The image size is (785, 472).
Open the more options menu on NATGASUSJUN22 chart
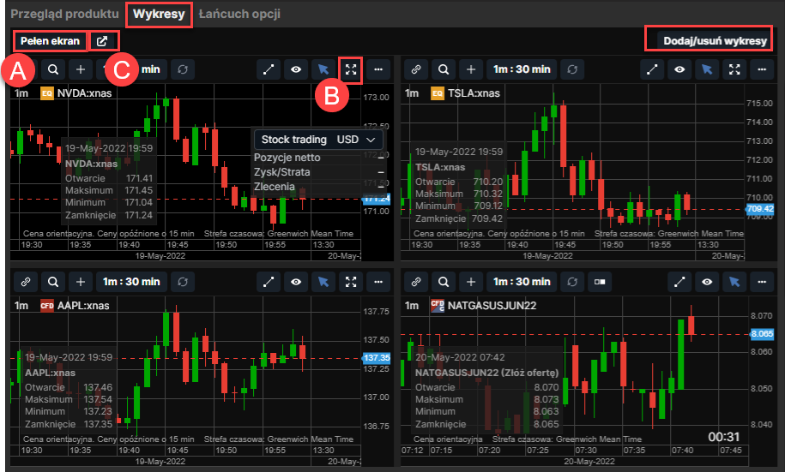point(762,282)
